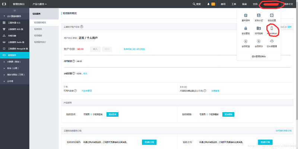Open the 云大使管理 cloud icon

(272, 42)
